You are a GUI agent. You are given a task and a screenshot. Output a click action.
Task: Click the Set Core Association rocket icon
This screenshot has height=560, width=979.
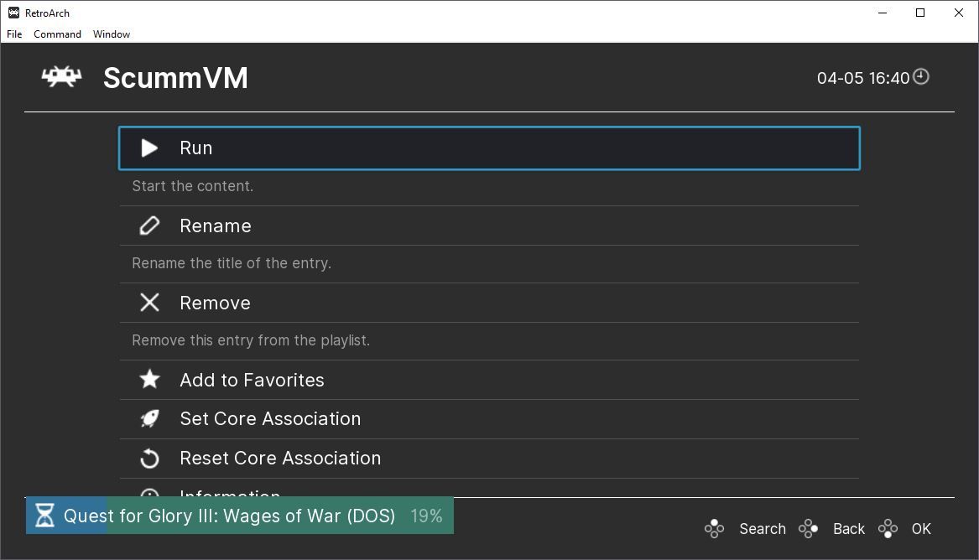(x=149, y=418)
